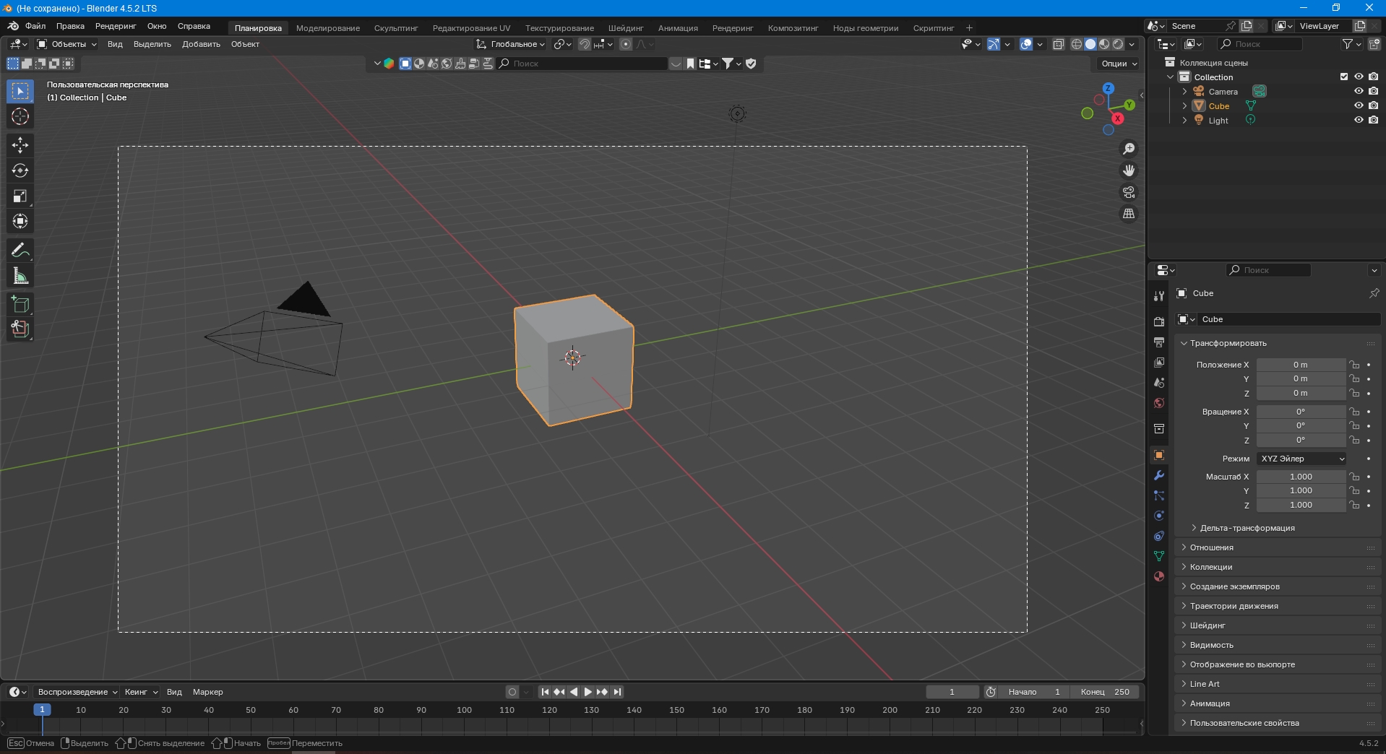Image resolution: width=1386 pixels, height=754 pixels.
Task: Open the Output properties tab
Action: (1159, 342)
